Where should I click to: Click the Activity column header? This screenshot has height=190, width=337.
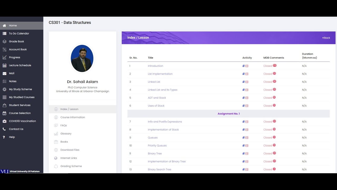pos(247,58)
